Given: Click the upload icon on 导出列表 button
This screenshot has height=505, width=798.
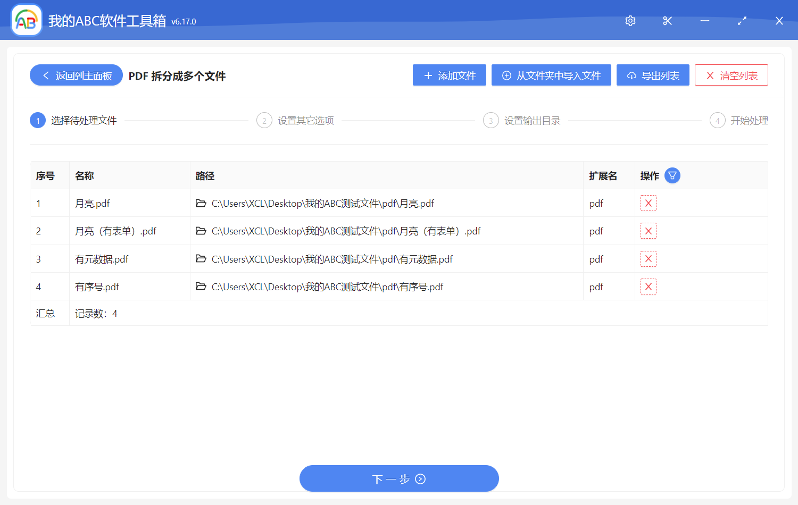Looking at the screenshot, I should point(631,75).
